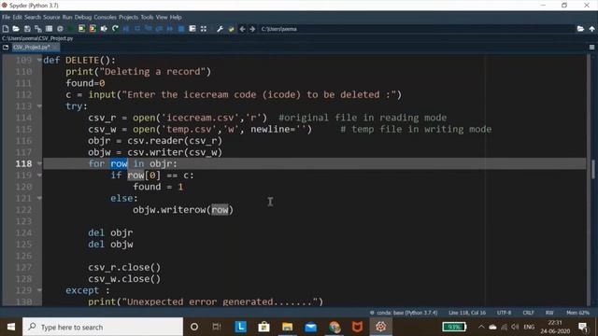
Task: Click the Save file toolbar icon
Action: pyautogui.click(x=27, y=29)
